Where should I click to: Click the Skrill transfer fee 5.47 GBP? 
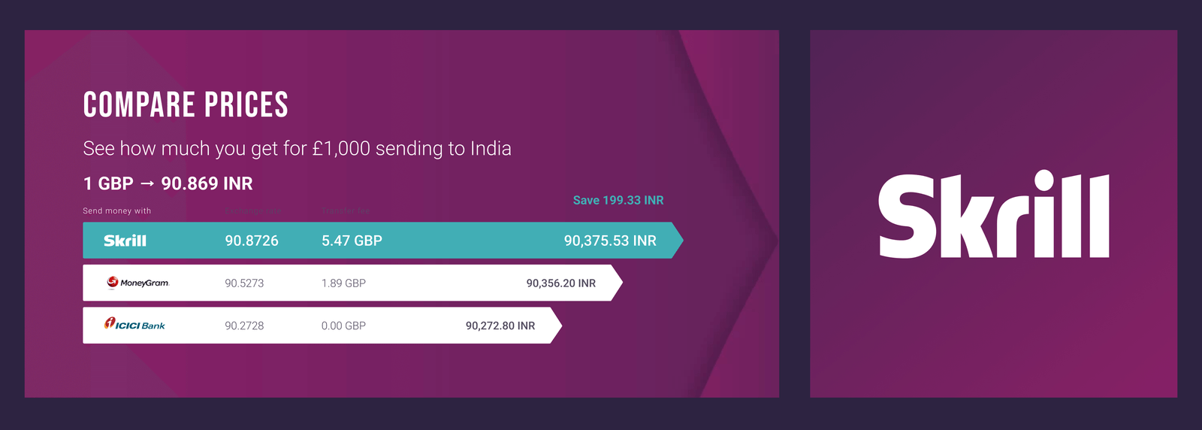352,241
